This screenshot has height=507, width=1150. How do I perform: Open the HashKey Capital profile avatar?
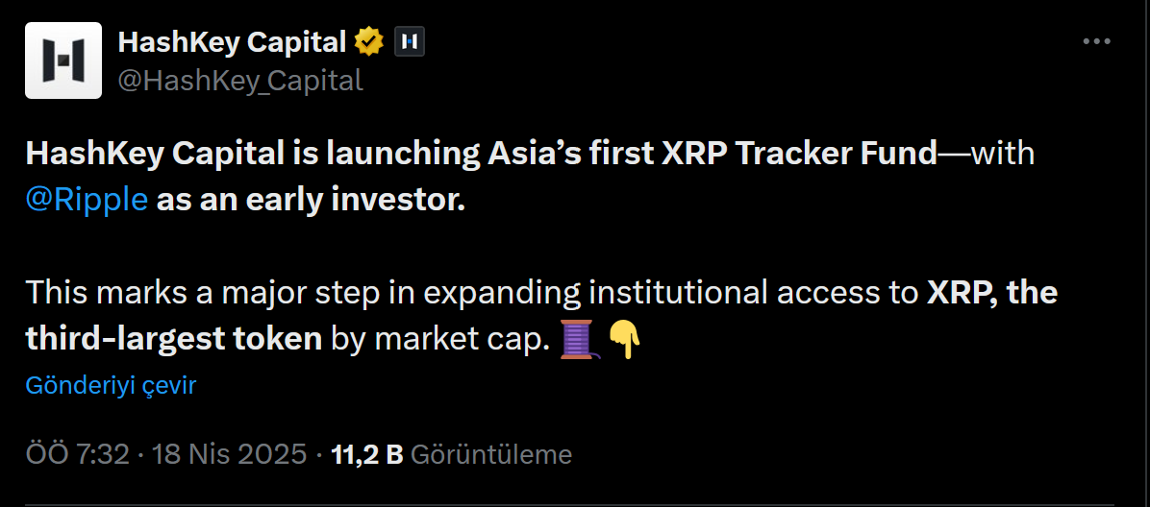click(62, 60)
